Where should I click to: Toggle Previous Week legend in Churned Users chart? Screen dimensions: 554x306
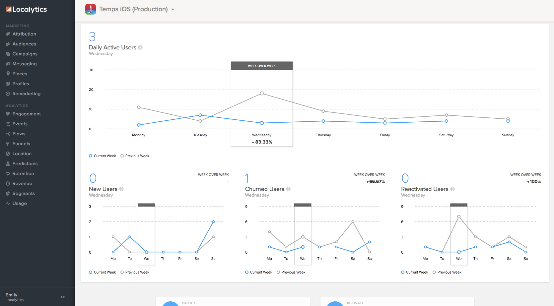coord(291,272)
